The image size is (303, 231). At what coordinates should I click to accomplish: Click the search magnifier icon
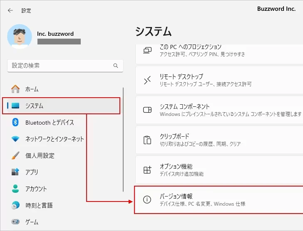click(x=116, y=66)
